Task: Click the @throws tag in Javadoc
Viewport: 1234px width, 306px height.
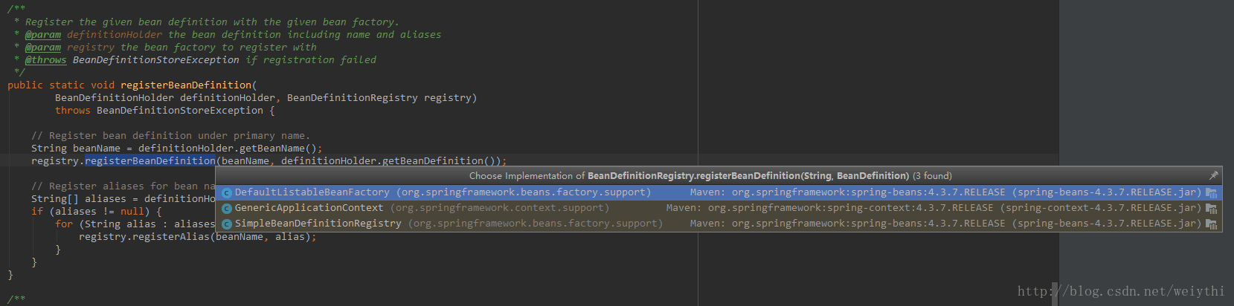Action: pos(46,60)
